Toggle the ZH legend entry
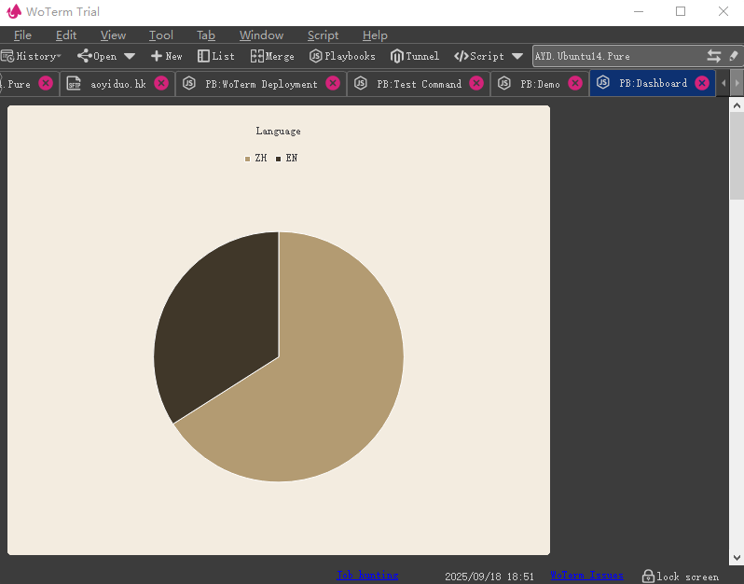The height and width of the screenshot is (584, 744). click(255, 159)
